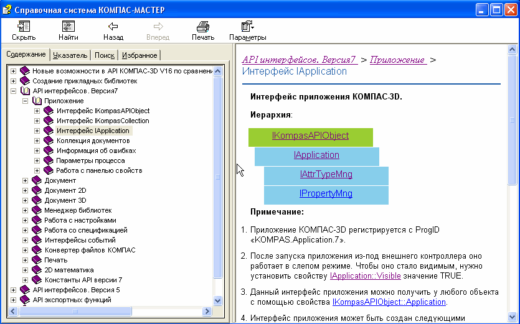Viewport: 520px width, 324px height.
Task: Click book icon next to Интерфейс IApplication
Action: (49, 131)
